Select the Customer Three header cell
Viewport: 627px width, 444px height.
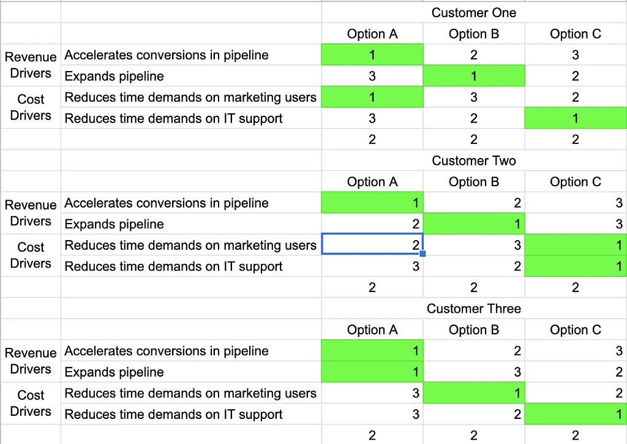click(474, 309)
